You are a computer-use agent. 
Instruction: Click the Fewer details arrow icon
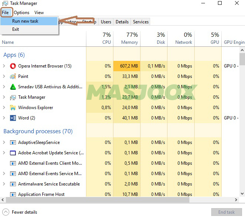6,212
